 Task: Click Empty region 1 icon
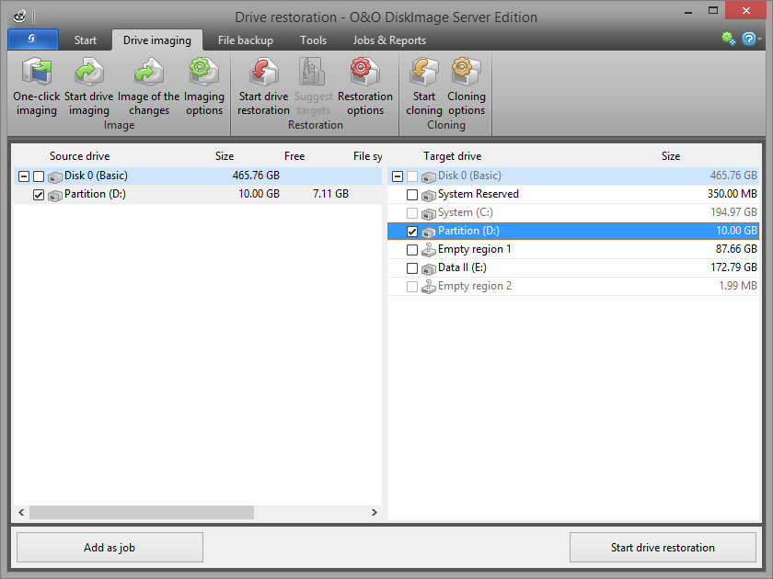pyautogui.click(x=429, y=250)
